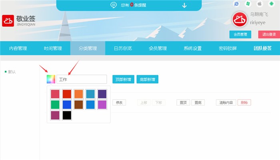
Task: Open the Internet Explorer web version icon
Action: pyautogui.click(x=236, y=4)
